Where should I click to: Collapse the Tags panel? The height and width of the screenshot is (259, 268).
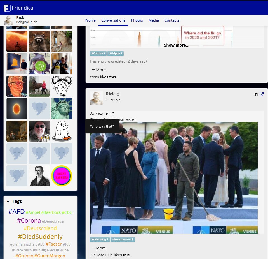click(8, 201)
